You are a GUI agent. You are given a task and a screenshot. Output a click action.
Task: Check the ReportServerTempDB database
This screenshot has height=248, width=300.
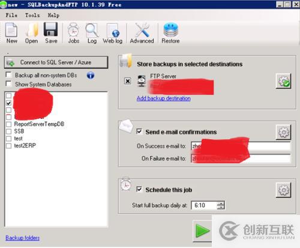click(8, 124)
